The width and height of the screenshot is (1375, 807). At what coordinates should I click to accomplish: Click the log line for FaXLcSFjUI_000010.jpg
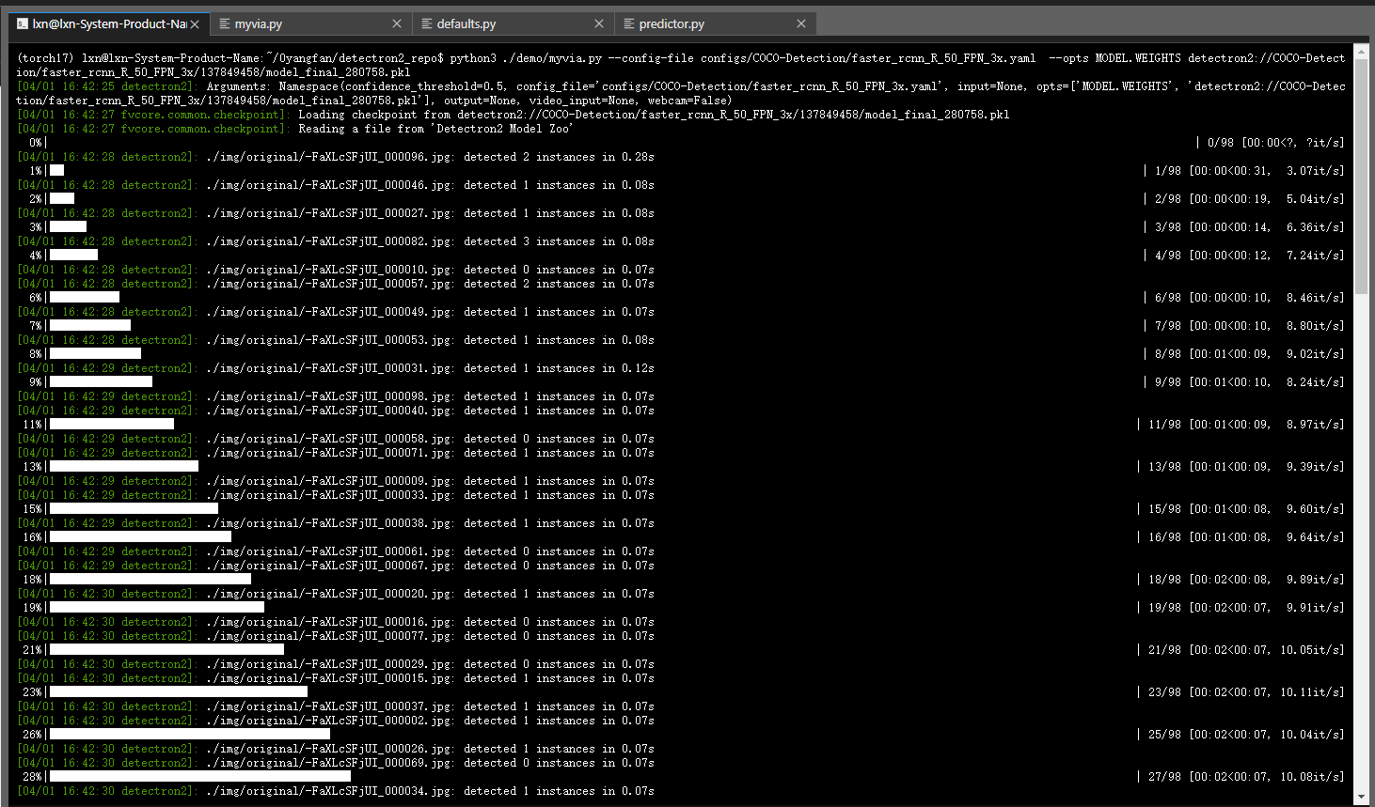click(336, 270)
